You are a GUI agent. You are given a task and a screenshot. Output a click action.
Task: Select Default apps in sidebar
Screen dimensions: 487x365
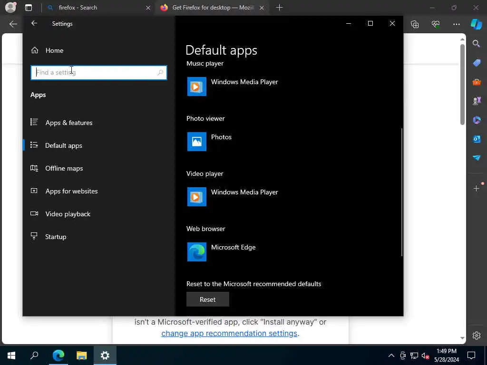click(x=64, y=145)
